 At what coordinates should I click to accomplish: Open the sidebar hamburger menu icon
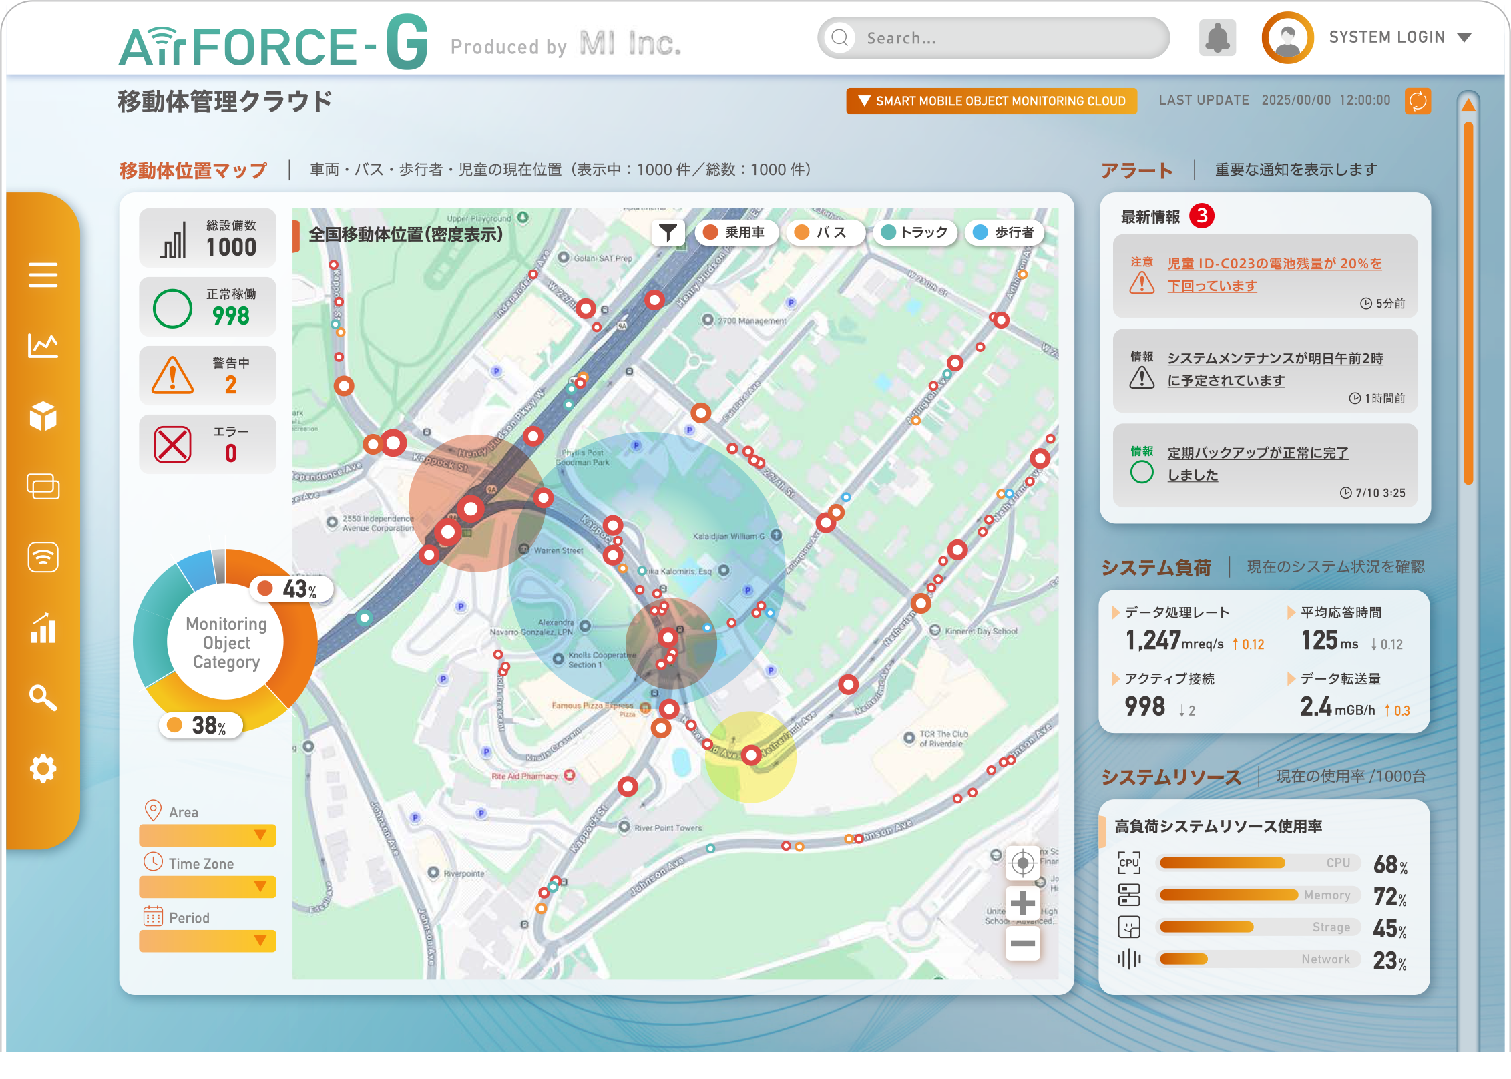[x=43, y=274]
